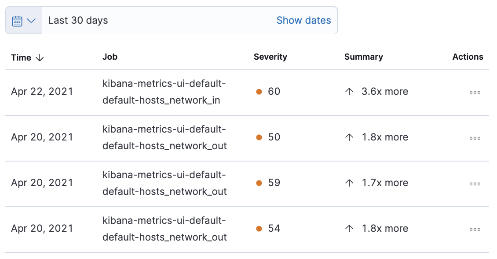Click the orange severity dot beside 54
The width and height of the screenshot is (497, 259).
point(259,229)
